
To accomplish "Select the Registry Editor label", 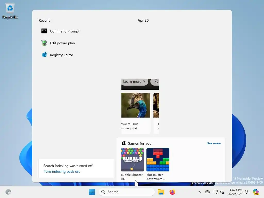I will pyautogui.click(x=61, y=55).
